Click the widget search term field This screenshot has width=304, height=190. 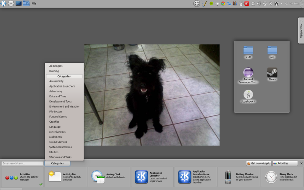click(22, 163)
